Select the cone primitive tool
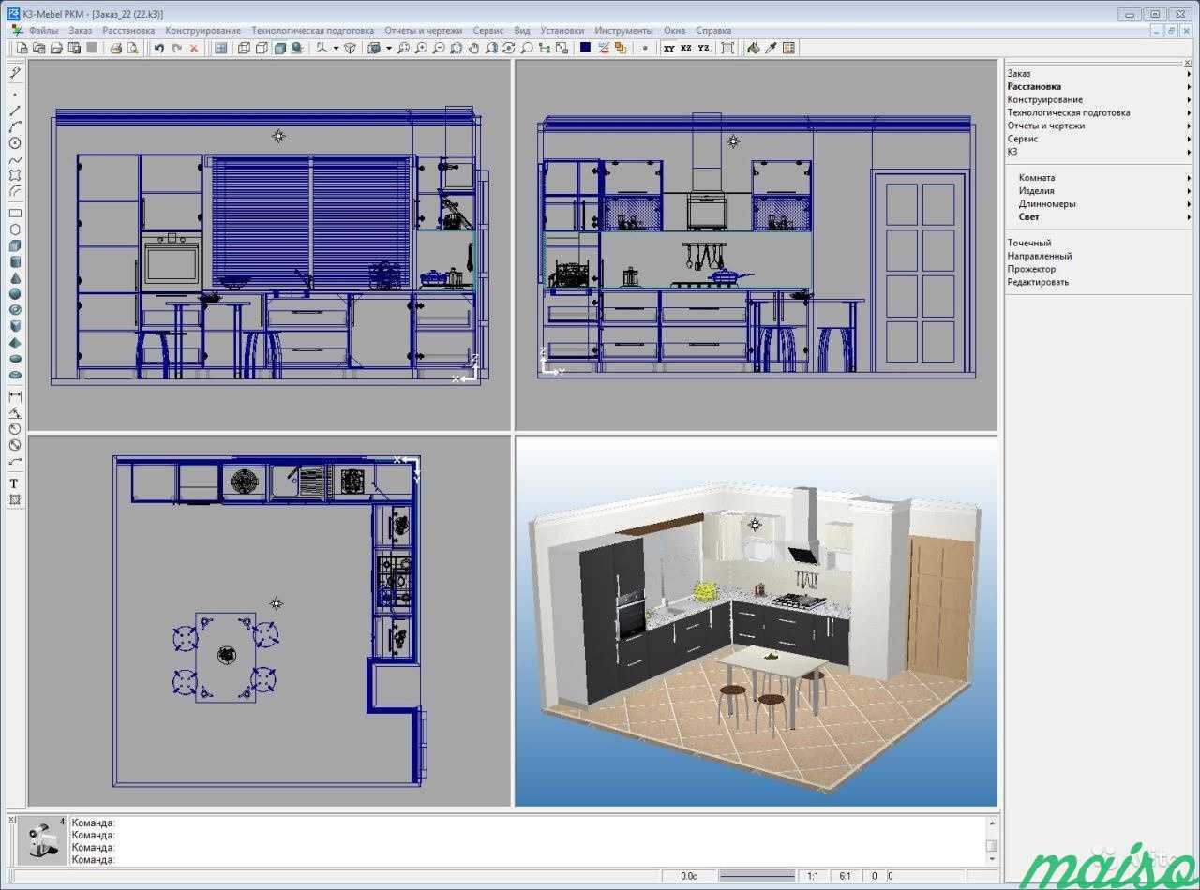Viewport: 1200px width, 890px height. point(15,278)
